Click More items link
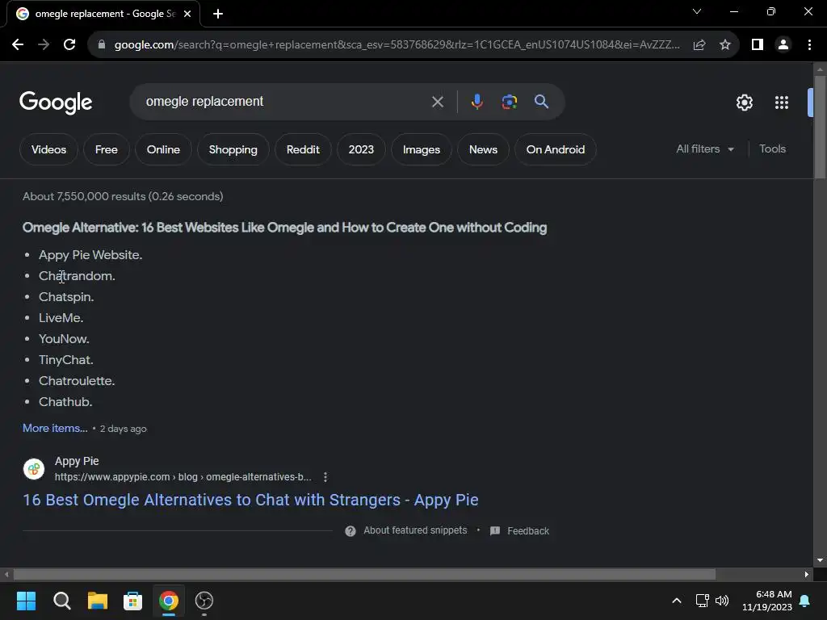 click(55, 428)
